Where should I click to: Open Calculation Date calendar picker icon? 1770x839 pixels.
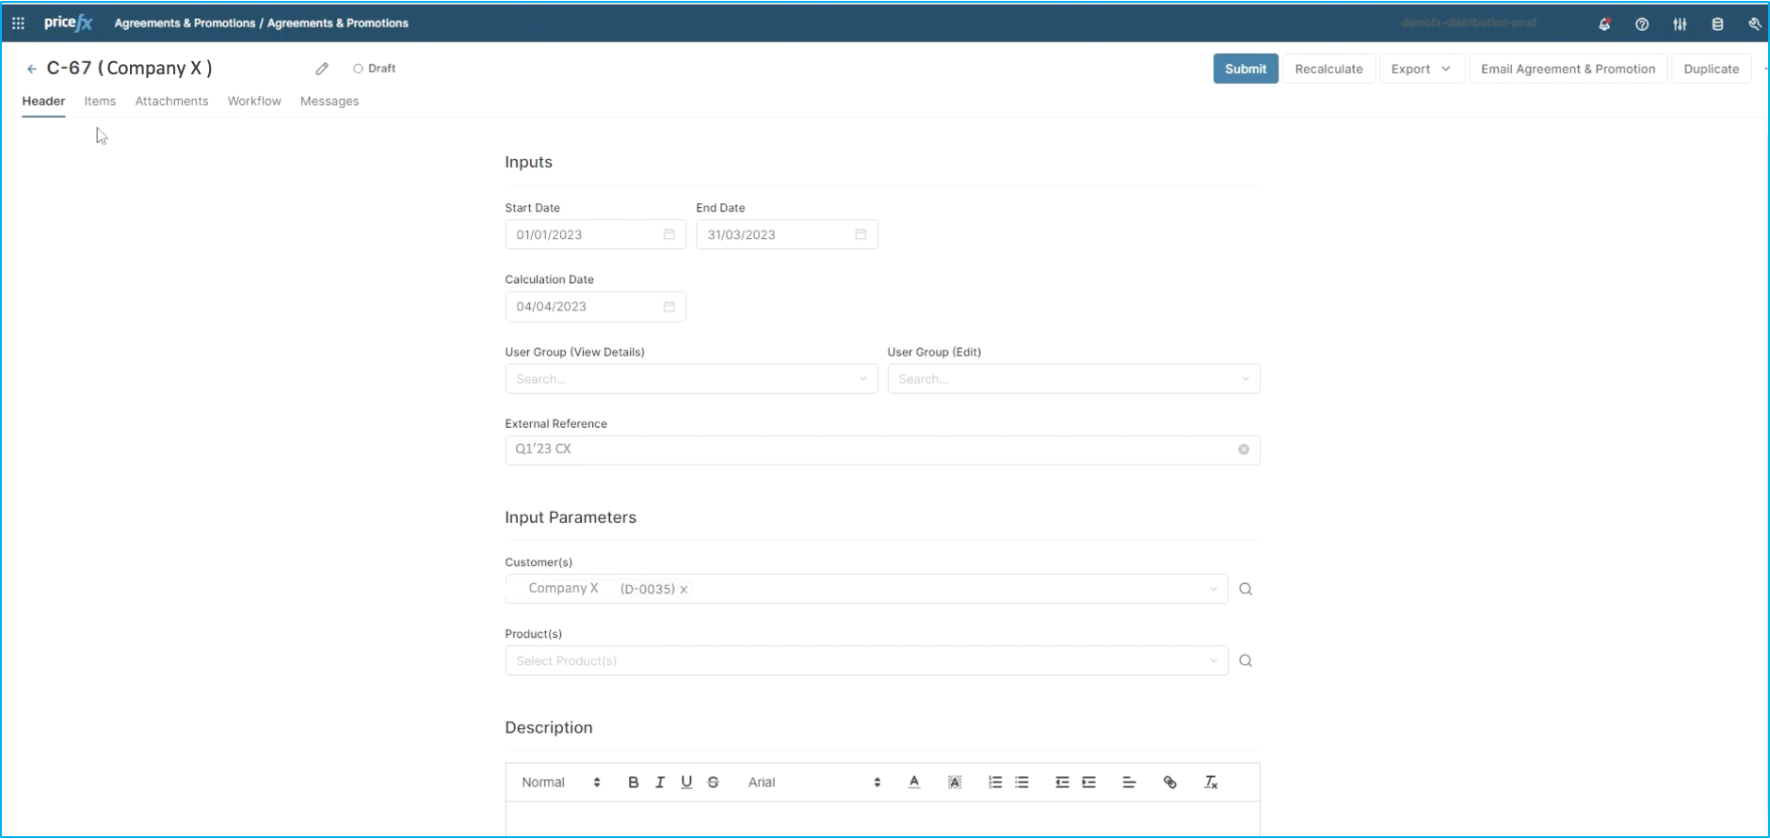[669, 307]
